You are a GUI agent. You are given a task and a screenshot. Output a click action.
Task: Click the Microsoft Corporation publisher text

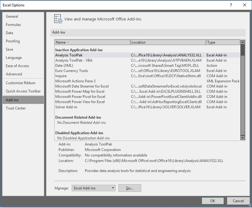[x=103, y=150]
